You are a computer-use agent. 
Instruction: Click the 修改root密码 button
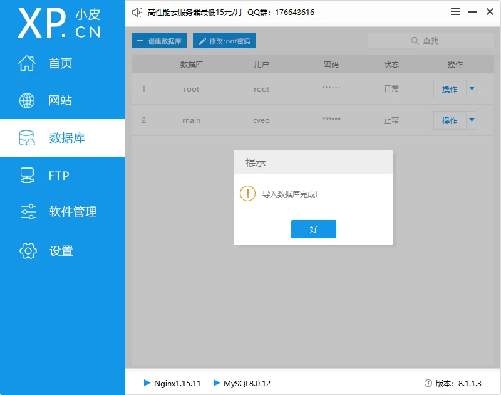click(x=224, y=41)
